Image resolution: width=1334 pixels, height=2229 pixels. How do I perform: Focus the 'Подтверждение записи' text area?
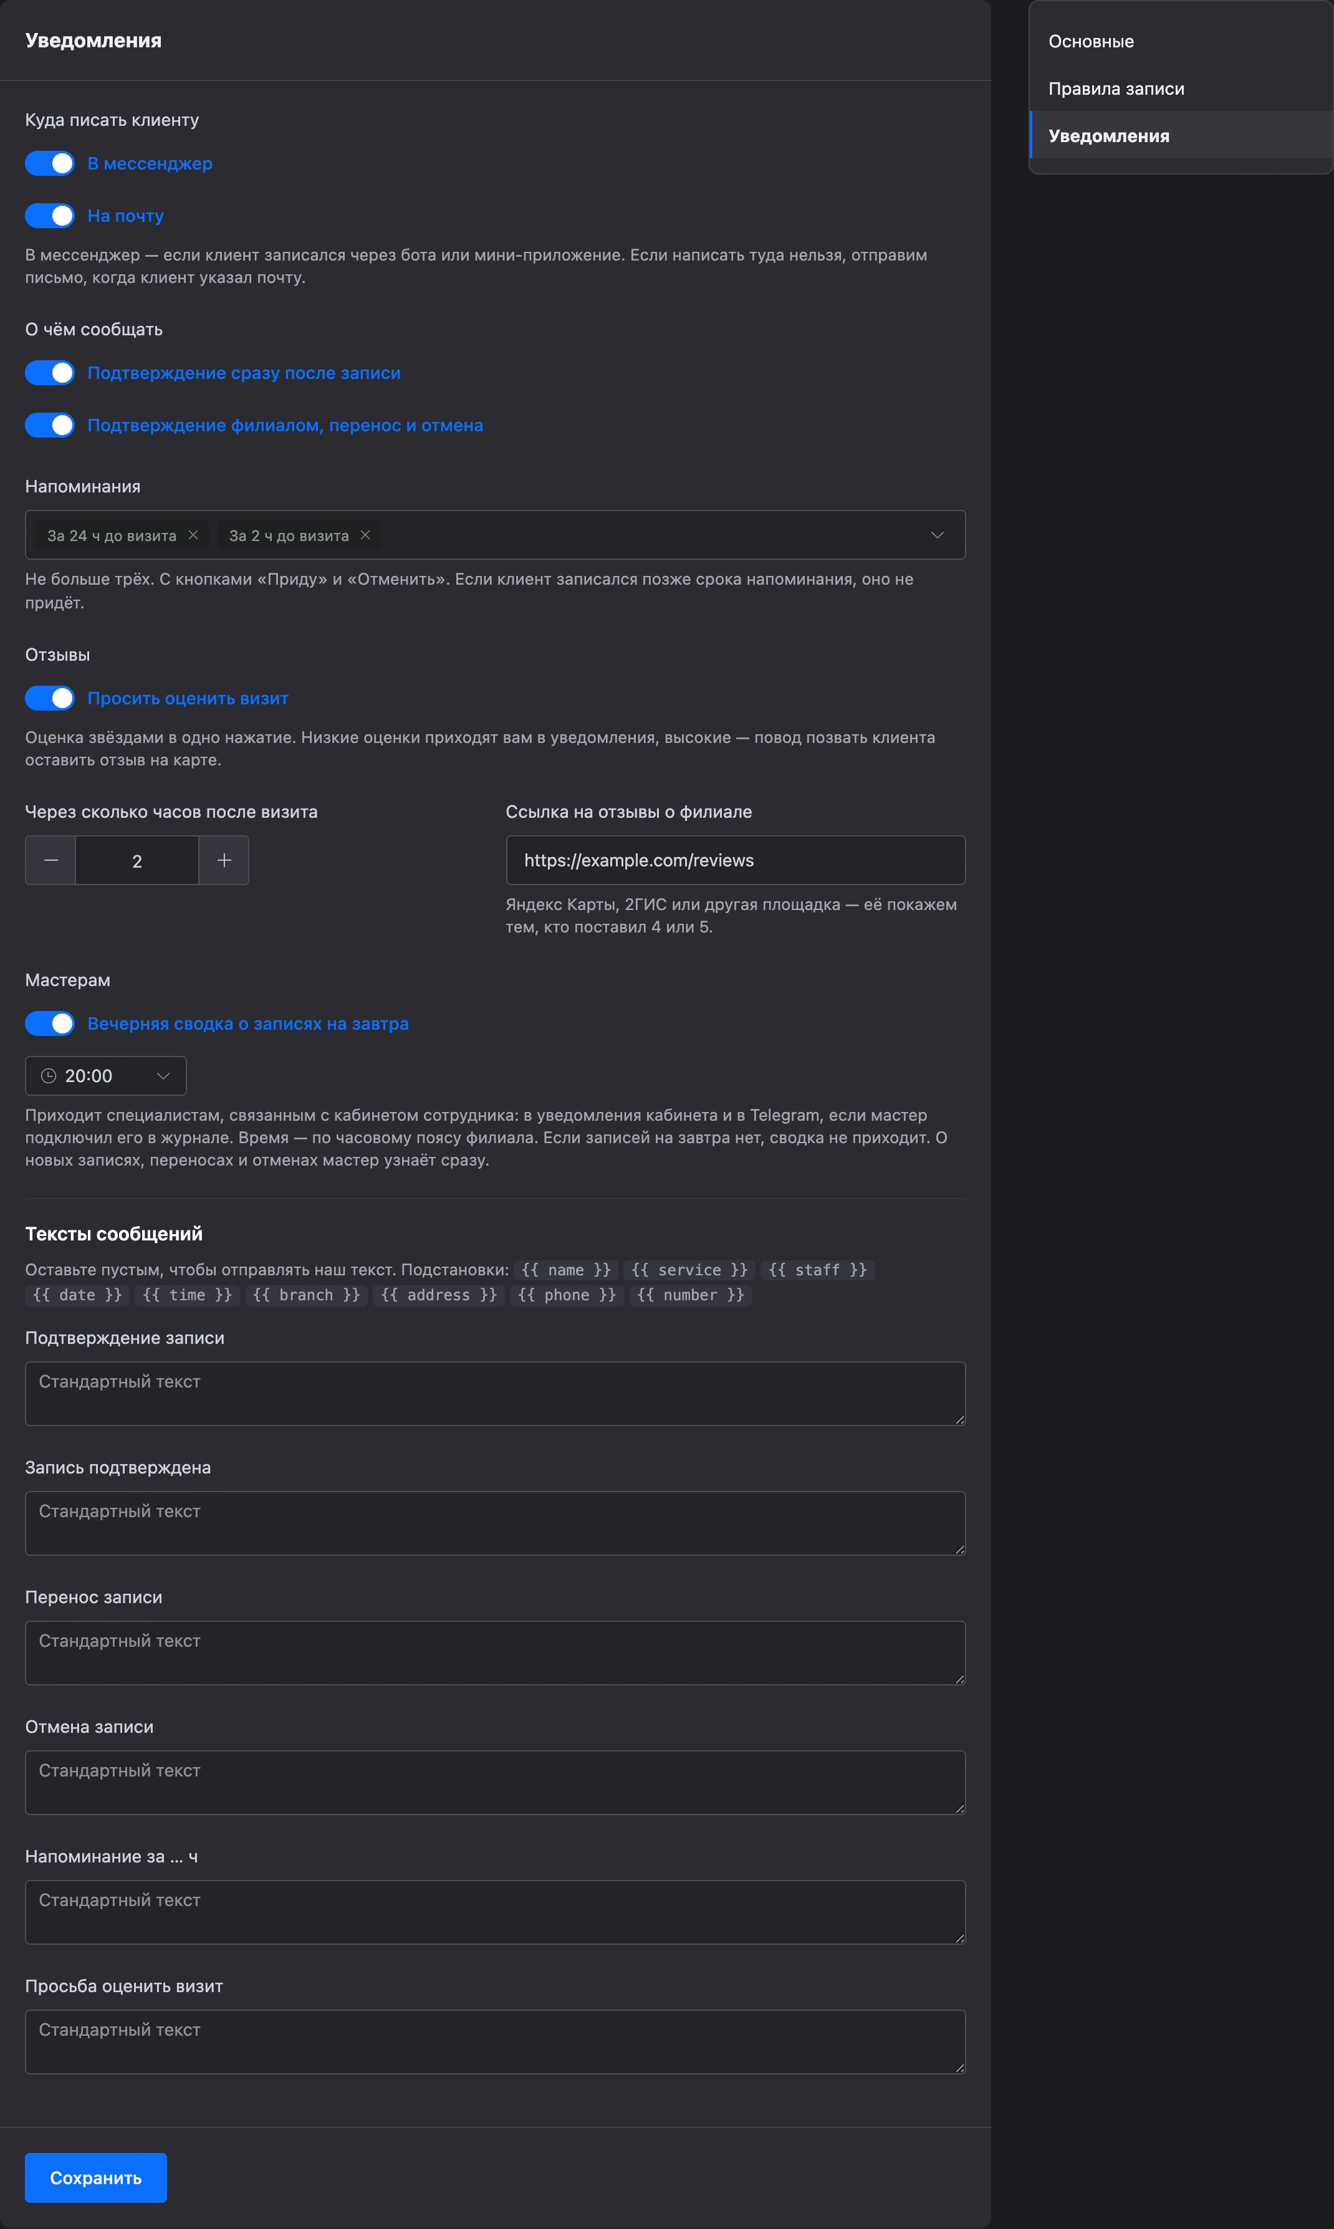click(496, 1393)
